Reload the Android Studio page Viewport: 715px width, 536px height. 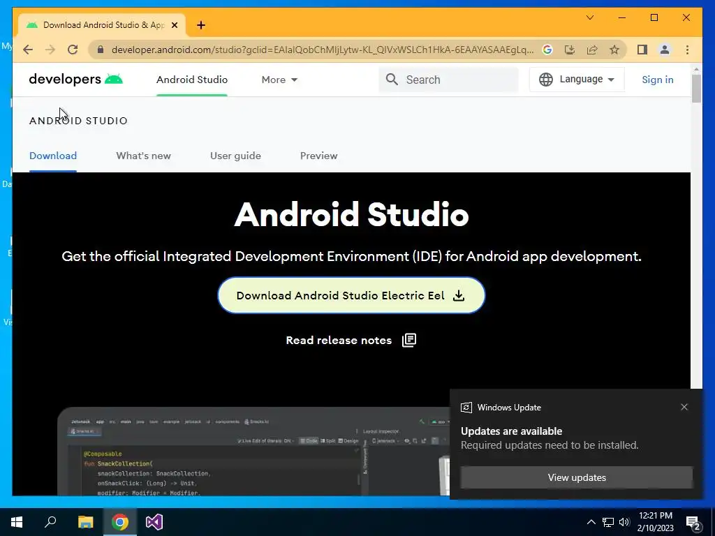[73, 50]
